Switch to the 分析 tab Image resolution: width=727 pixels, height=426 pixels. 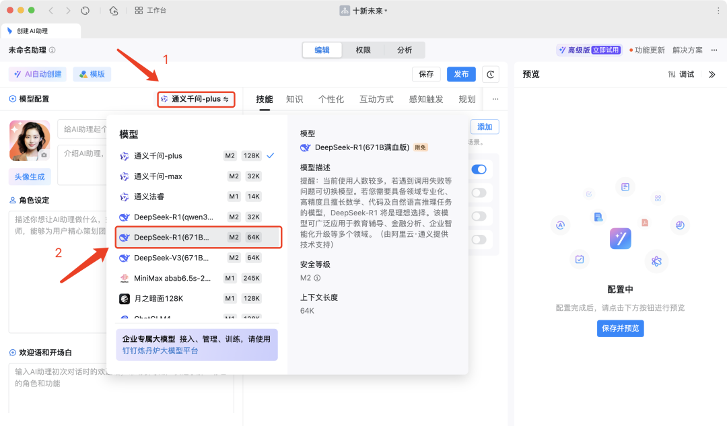click(405, 50)
